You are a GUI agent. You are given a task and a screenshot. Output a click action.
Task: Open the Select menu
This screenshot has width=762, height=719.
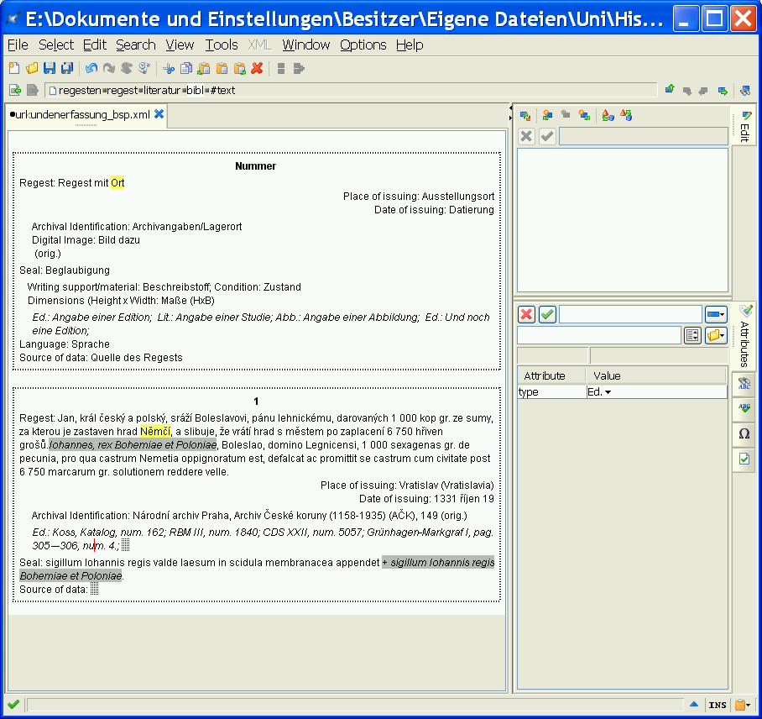click(56, 45)
